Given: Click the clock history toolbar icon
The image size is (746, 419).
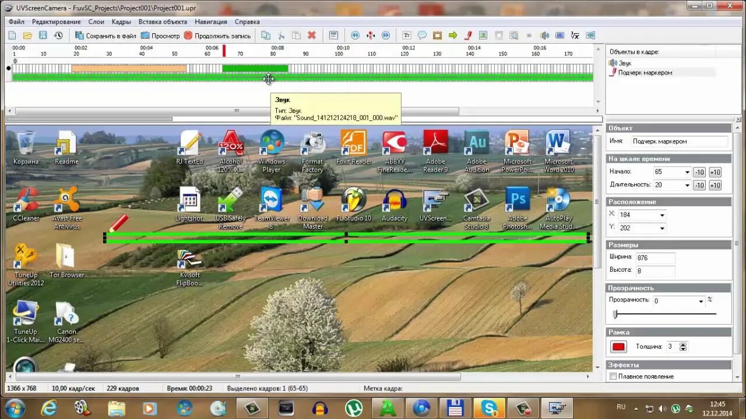Looking at the screenshot, I should (58, 35).
